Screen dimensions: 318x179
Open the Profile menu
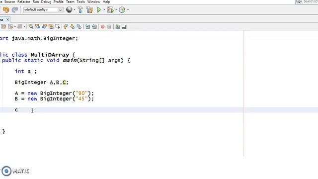[x=59, y=1]
